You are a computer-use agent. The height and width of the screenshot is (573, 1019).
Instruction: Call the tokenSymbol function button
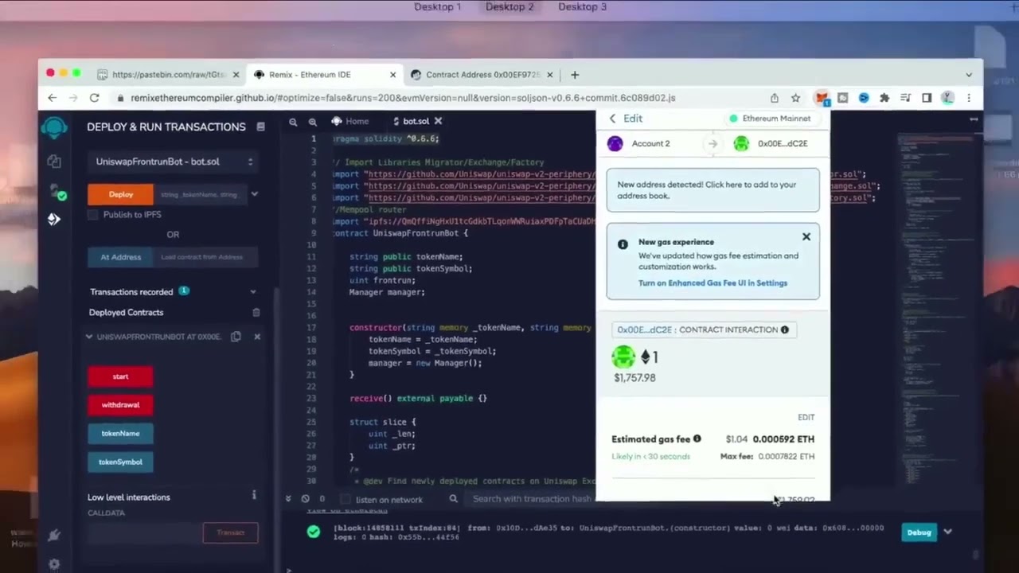[120, 462]
